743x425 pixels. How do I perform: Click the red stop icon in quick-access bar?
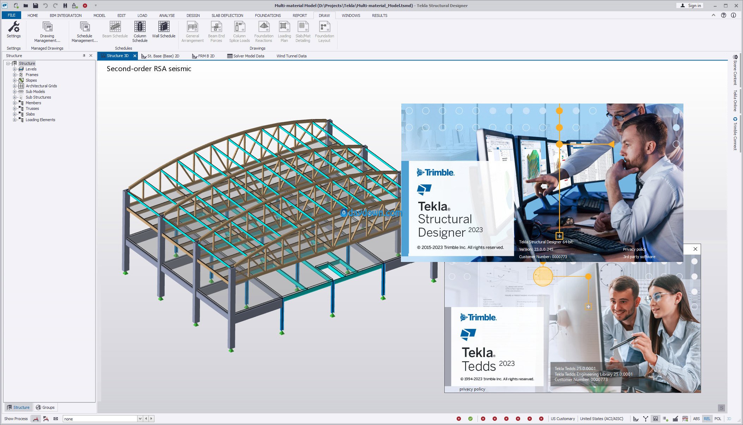(x=85, y=6)
